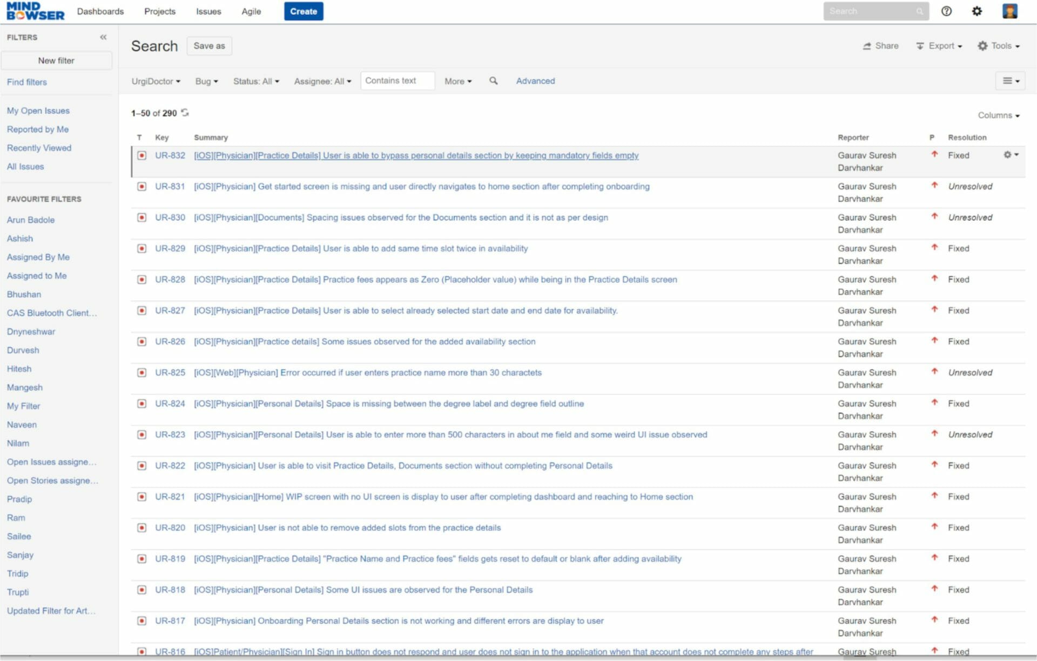This screenshot has height=661, width=1037.
Task: Click the magnifier icon in the filter bar
Action: 493,81
